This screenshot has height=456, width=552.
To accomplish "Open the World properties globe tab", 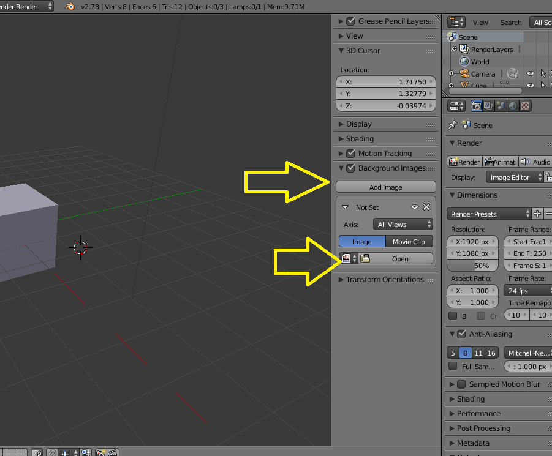I will point(513,106).
